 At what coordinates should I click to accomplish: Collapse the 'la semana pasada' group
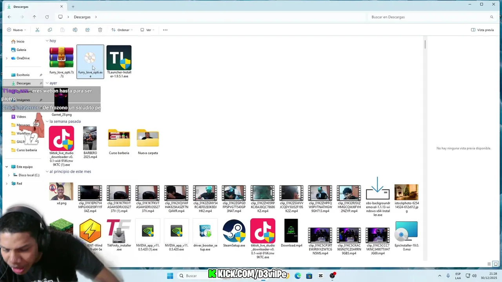[47, 121]
